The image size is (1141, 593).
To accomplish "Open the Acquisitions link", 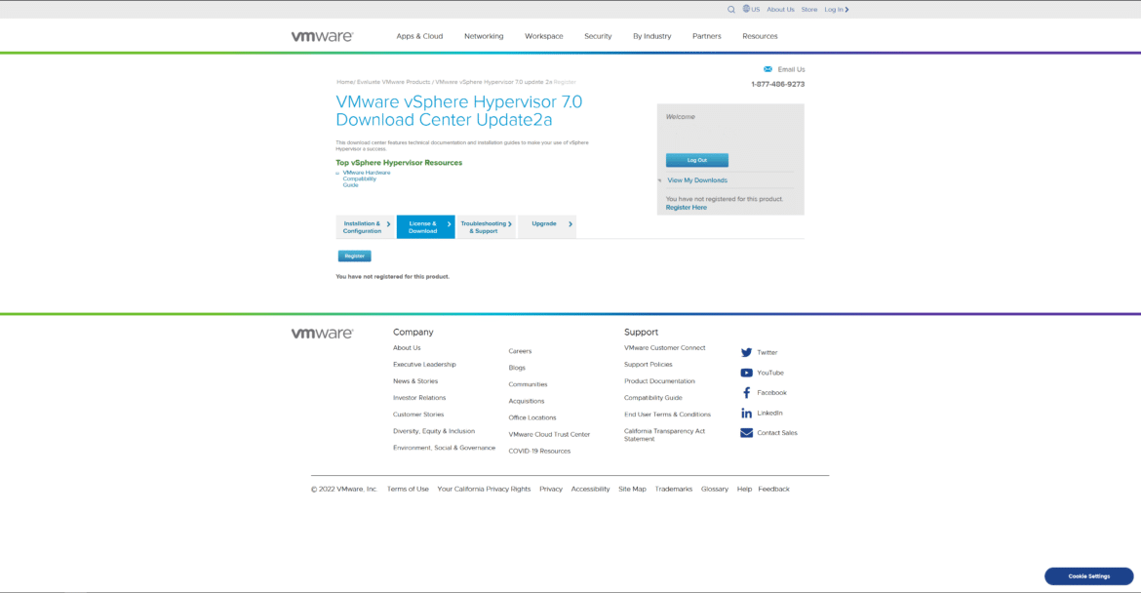I will 526,402.
